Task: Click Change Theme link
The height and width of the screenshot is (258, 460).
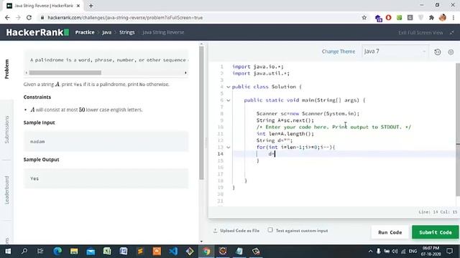Action: tap(339, 52)
